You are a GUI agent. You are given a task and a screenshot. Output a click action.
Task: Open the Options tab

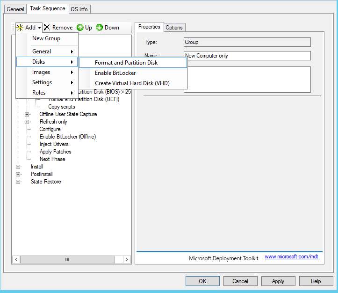point(174,28)
